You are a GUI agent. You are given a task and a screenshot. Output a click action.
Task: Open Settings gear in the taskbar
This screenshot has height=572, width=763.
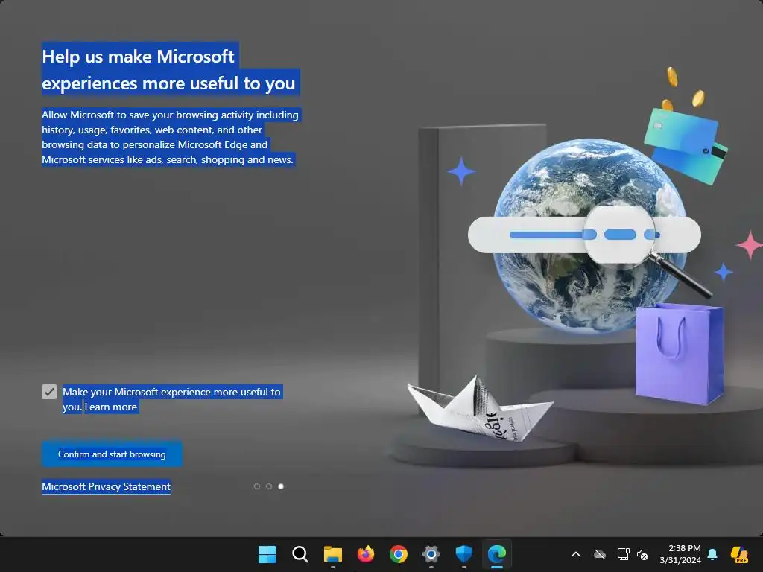(431, 554)
